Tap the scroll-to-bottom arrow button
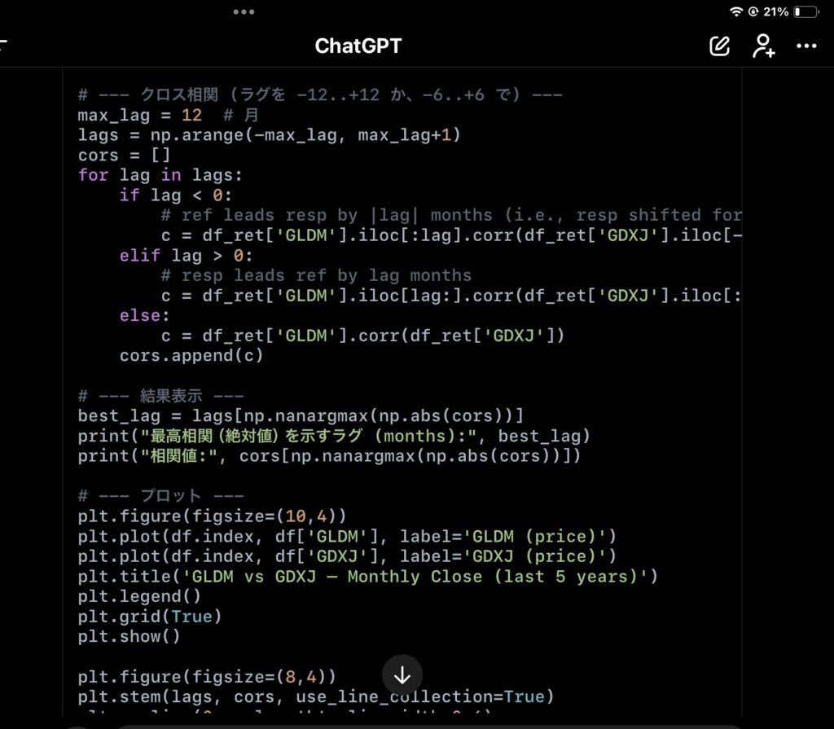834x729 pixels. [x=402, y=675]
